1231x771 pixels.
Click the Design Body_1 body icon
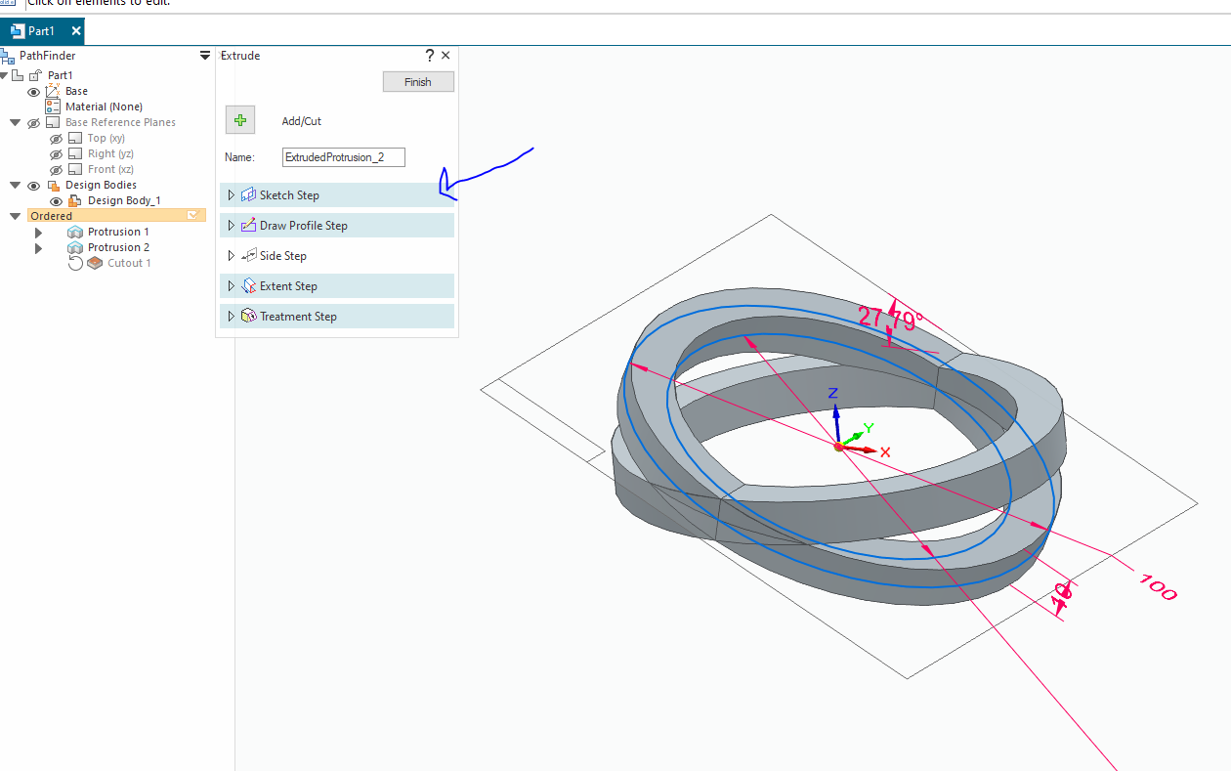74,200
